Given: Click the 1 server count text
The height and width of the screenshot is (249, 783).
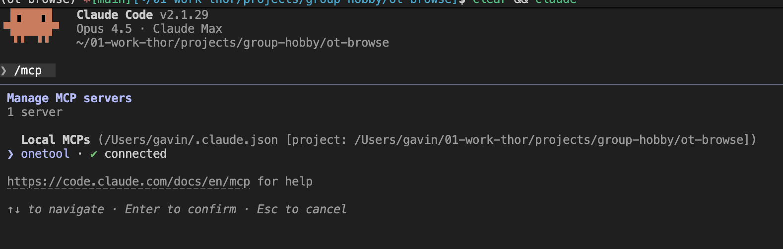Looking at the screenshot, I should (x=35, y=112).
